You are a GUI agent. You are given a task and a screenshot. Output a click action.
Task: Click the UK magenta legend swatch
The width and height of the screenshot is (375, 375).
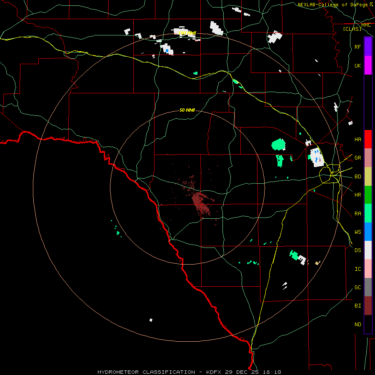coord(368,65)
